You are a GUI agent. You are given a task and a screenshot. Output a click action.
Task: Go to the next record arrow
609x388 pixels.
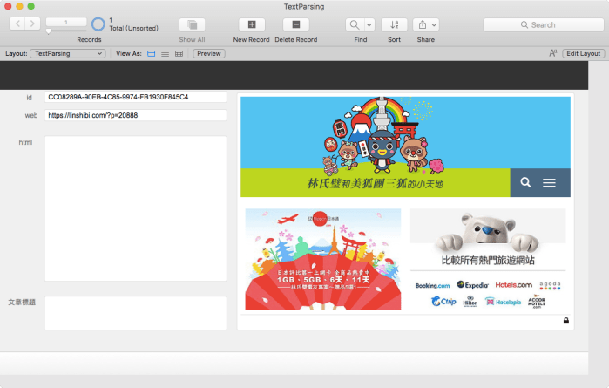click(x=33, y=24)
